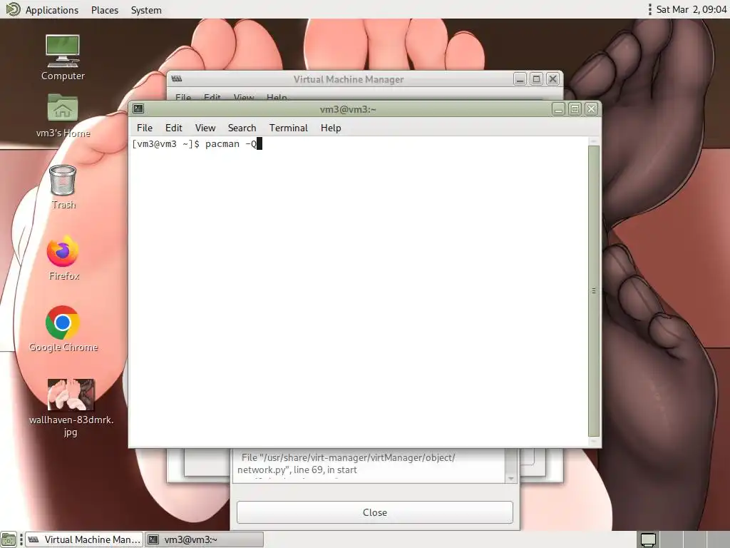Click the pacman -Q command line text

pos(231,143)
